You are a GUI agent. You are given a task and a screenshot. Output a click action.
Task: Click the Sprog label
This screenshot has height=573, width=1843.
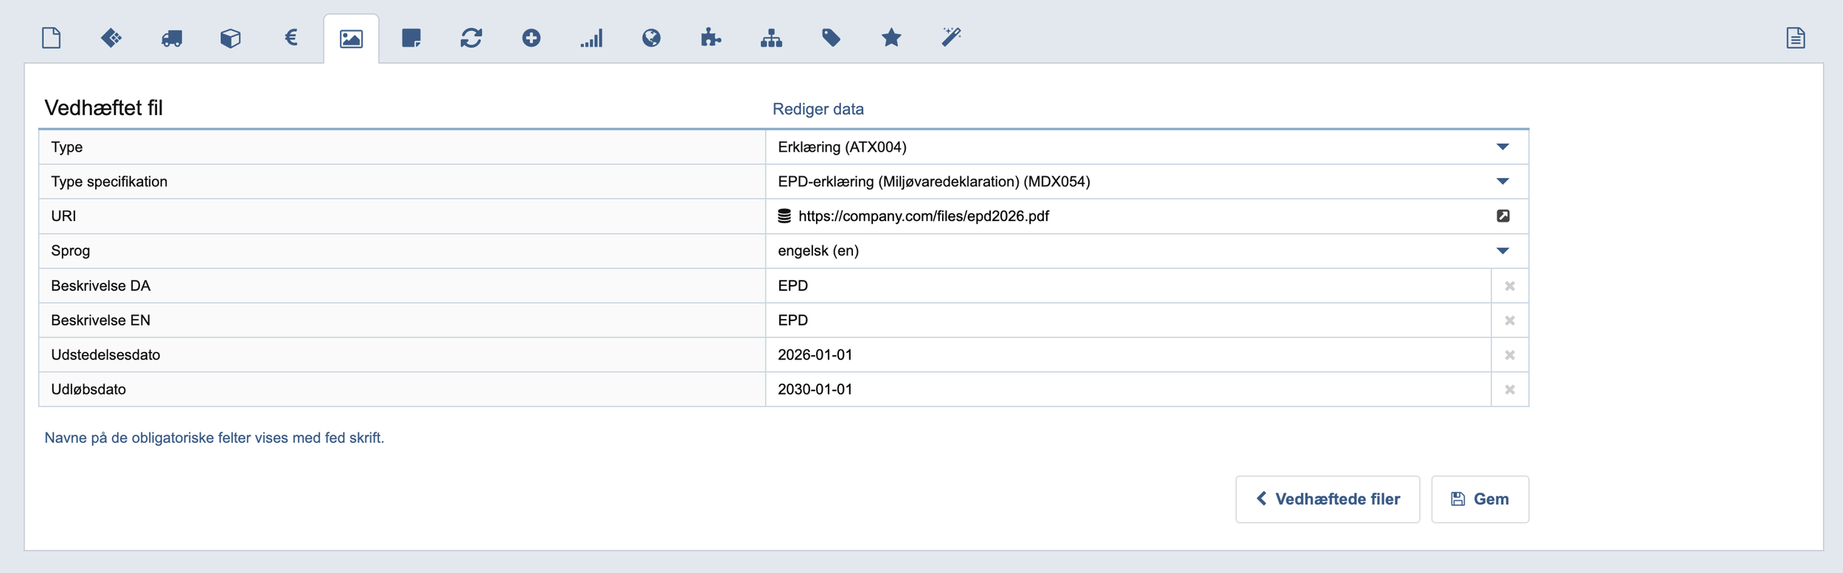pyautogui.click(x=71, y=251)
